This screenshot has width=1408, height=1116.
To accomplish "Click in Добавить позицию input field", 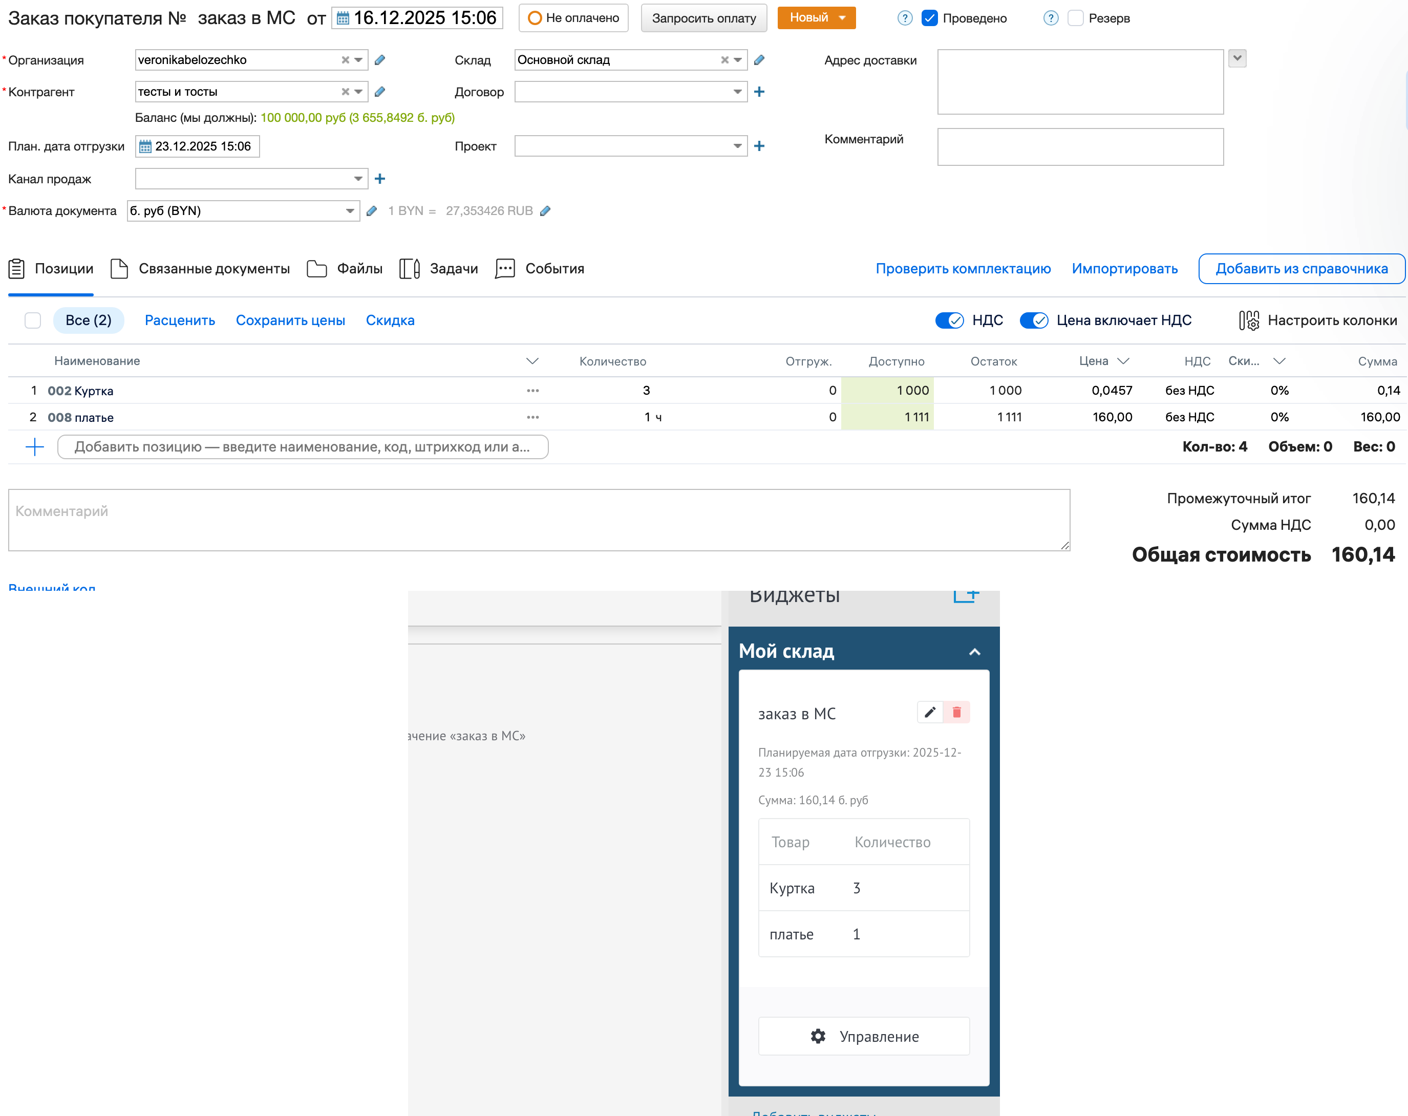I will (303, 447).
